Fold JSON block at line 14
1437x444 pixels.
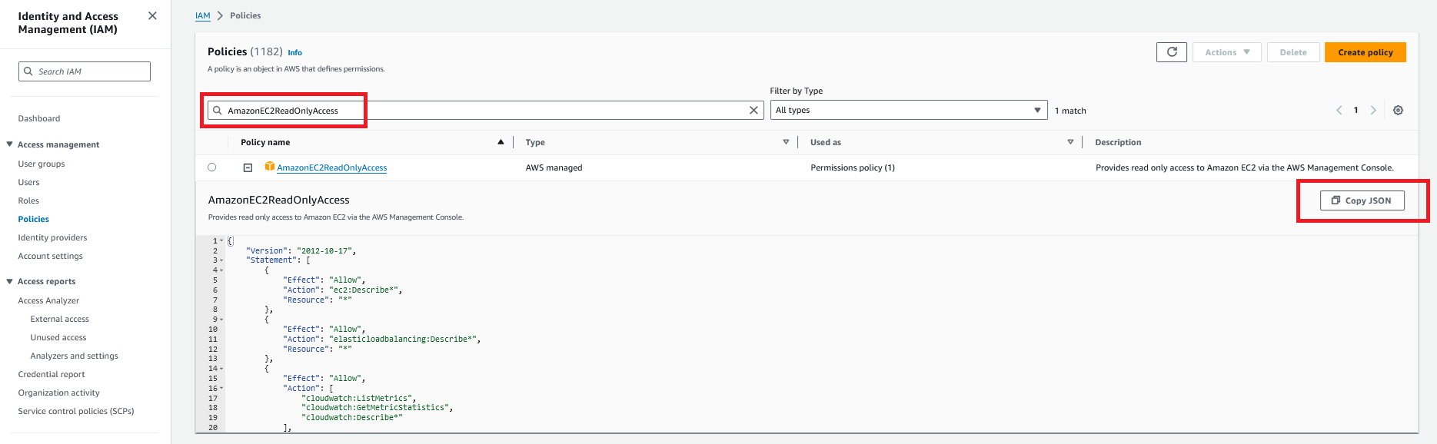click(x=221, y=369)
